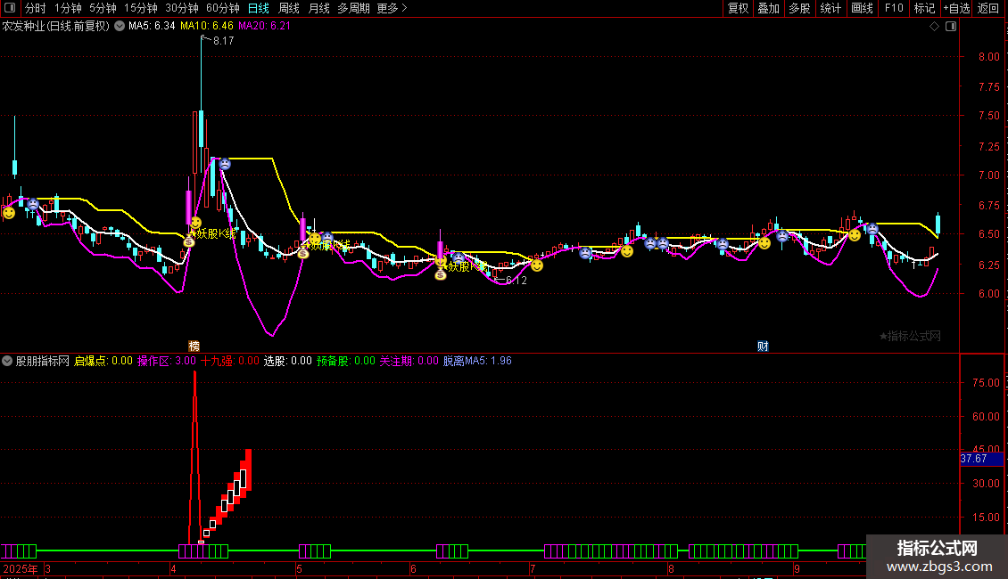
Task: Click the 复权 button
Action: tap(739, 8)
